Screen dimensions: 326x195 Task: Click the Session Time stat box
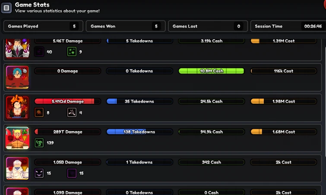(x=288, y=26)
